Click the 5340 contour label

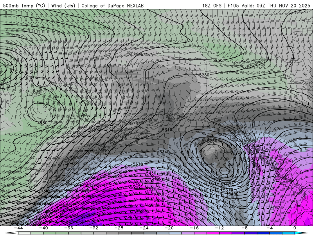point(164,152)
